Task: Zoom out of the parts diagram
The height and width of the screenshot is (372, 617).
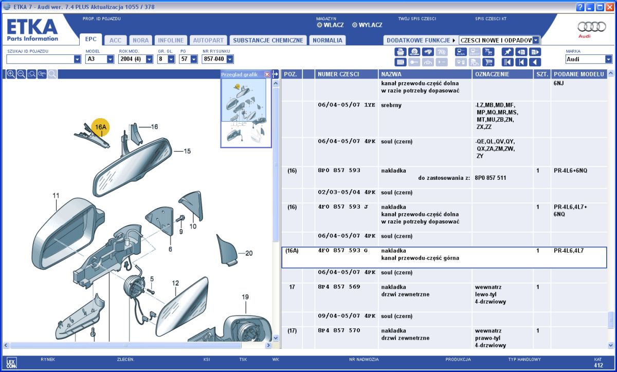Action: click(x=21, y=74)
